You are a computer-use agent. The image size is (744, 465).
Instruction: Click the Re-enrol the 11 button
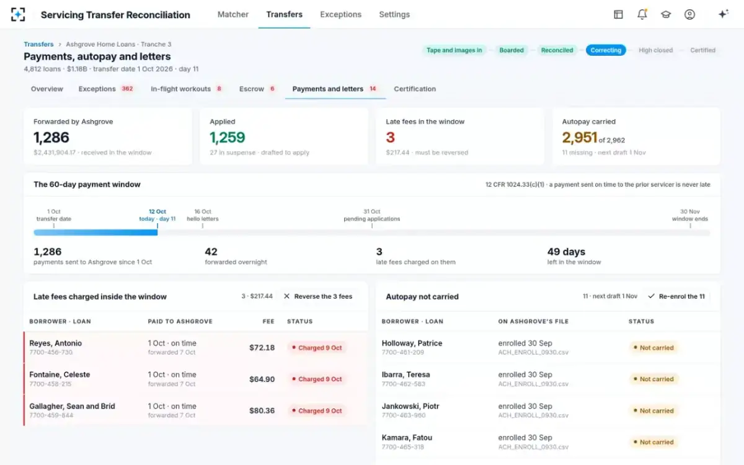point(676,296)
